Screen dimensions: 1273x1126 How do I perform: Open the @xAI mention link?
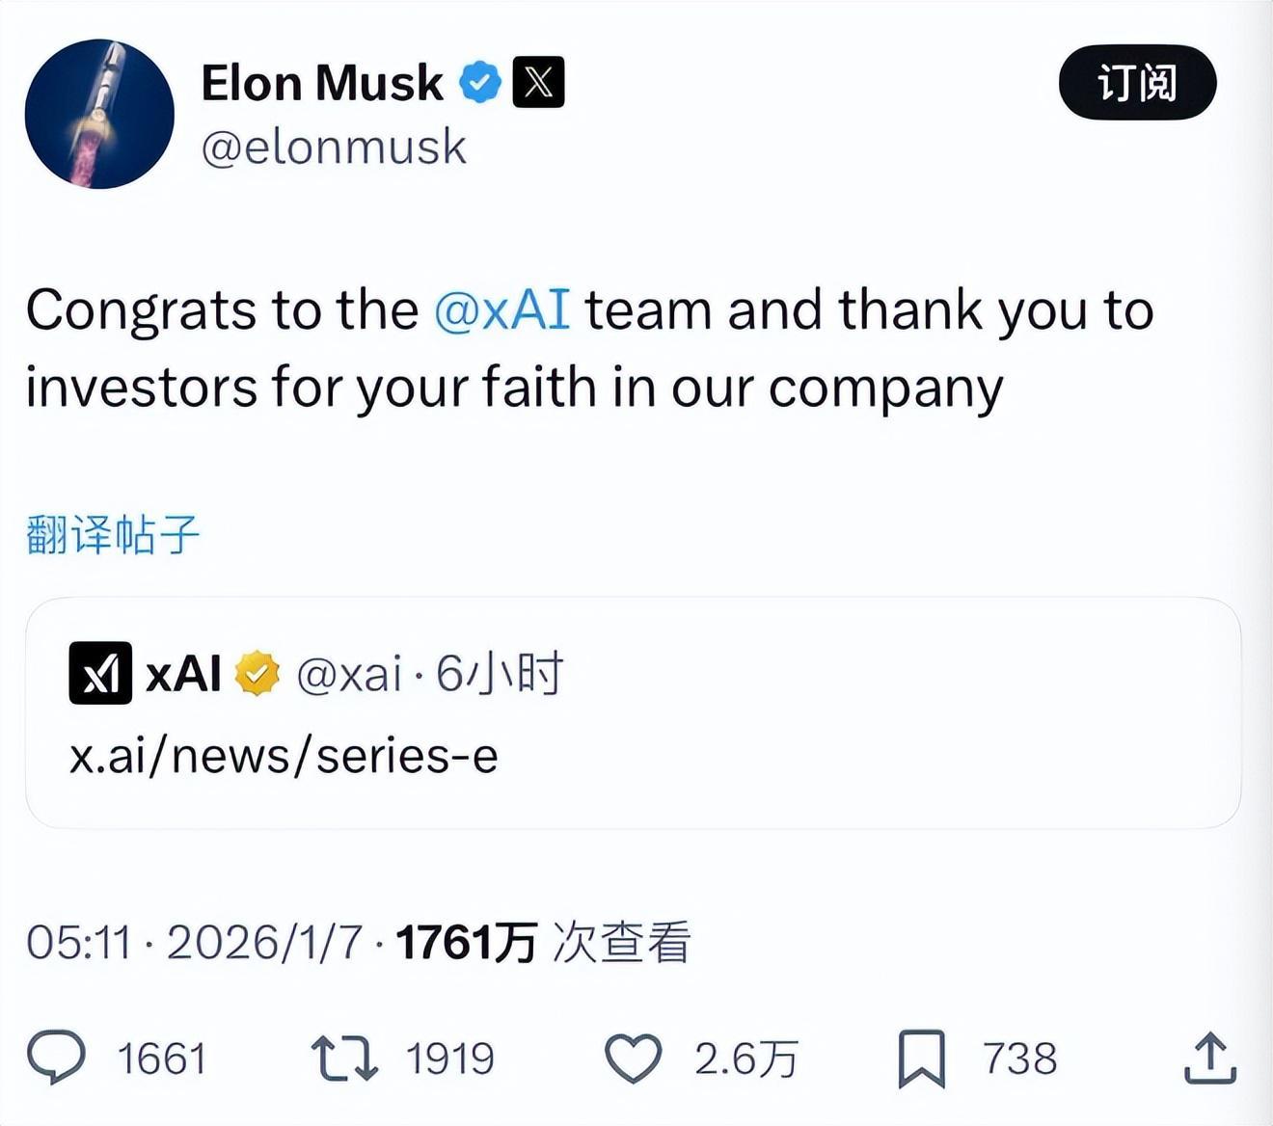click(x=501, y=311)
